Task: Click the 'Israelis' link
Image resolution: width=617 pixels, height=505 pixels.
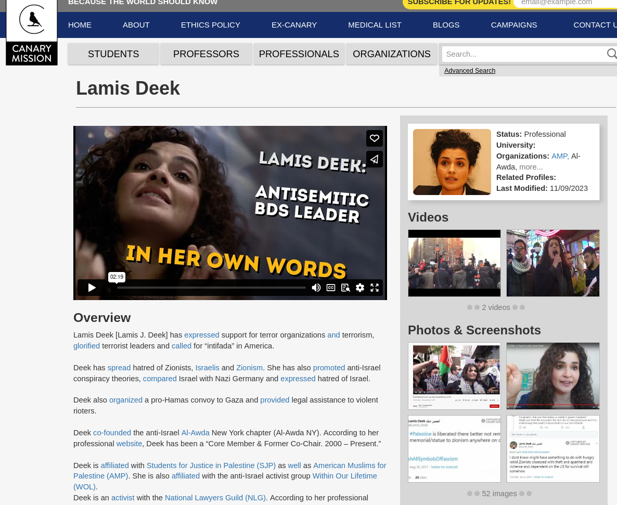Action: (x=208, y=368)
